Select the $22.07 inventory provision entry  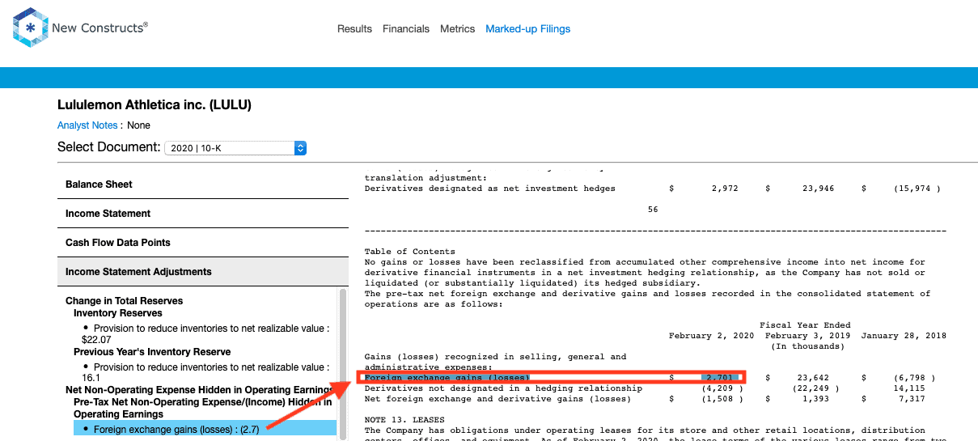coord(205,334)
